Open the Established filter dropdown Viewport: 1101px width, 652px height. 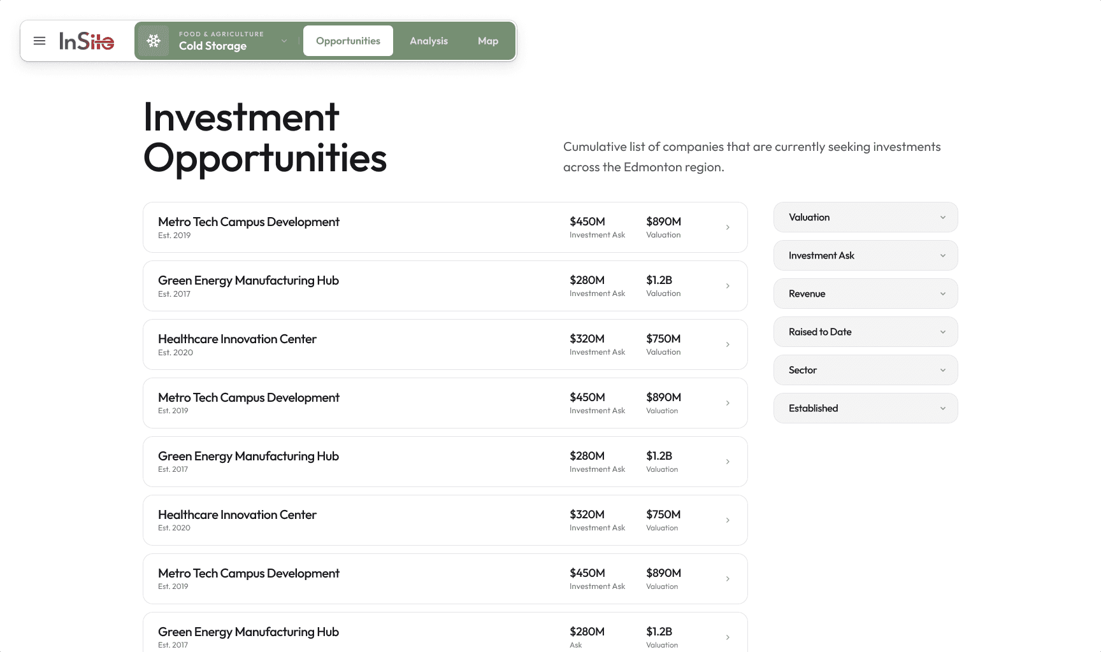[865, 408]
